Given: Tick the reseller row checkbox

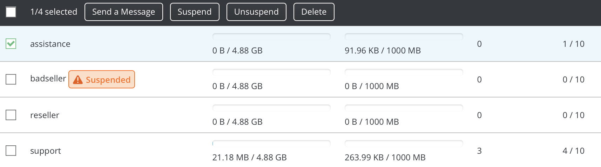Looking at the screenshot, I should [11, 115].
